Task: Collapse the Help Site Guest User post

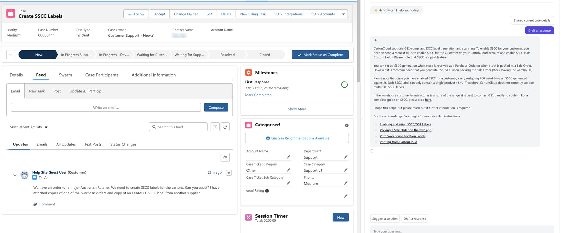Action: click(x=15, y=175)
